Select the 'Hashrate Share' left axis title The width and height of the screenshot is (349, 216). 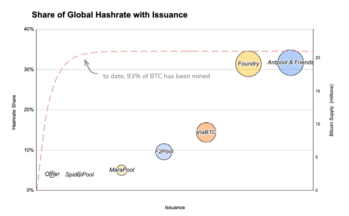click(x=14, y=112)
